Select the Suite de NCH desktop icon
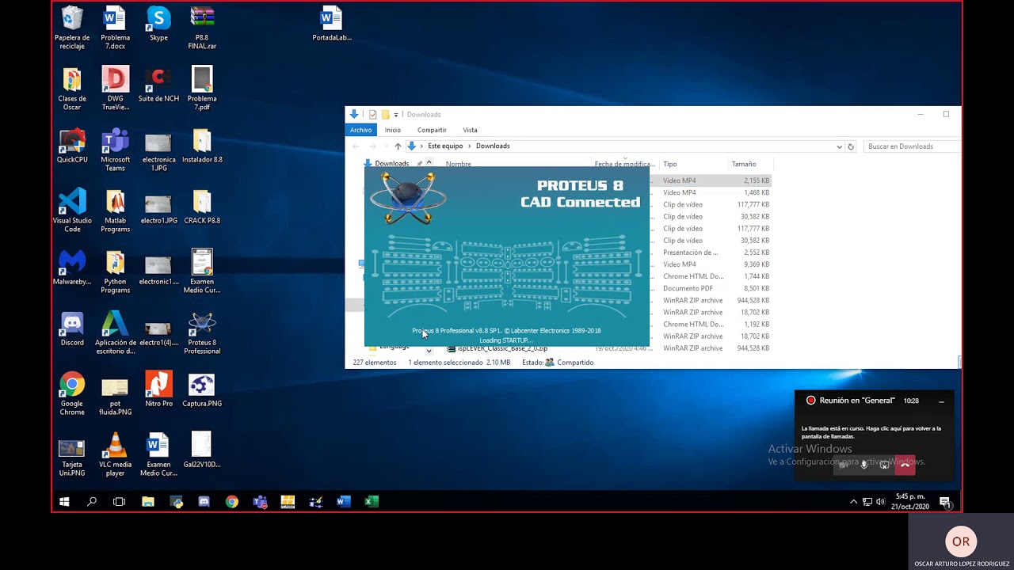 click(x=158, y=85)
